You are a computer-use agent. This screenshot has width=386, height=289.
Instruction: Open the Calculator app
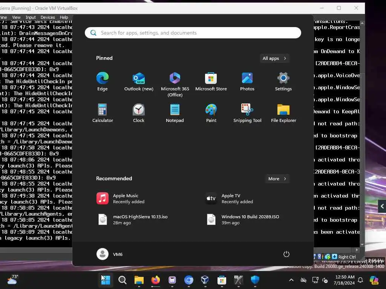(103, 113)
